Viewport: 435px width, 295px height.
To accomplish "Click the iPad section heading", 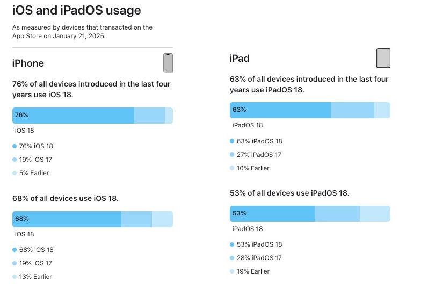I will point(240,59).
